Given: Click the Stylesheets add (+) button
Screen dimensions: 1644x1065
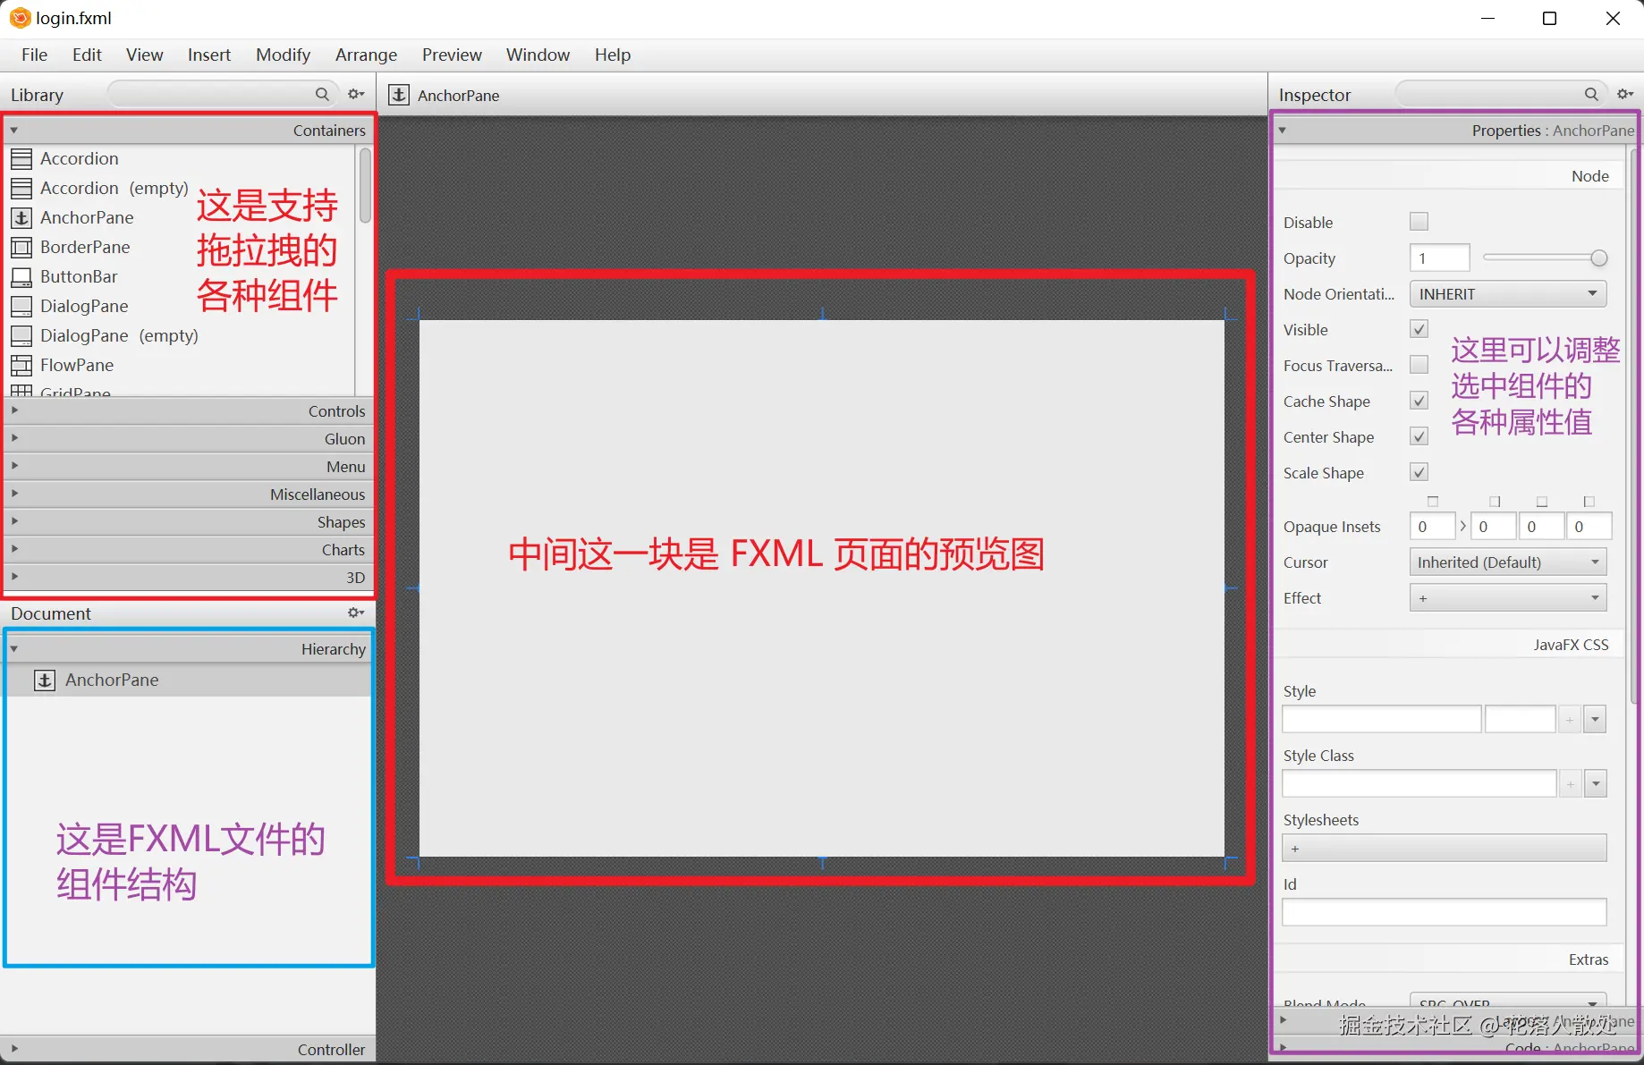Looking at the screenshot, I should tap(1444, 848).
